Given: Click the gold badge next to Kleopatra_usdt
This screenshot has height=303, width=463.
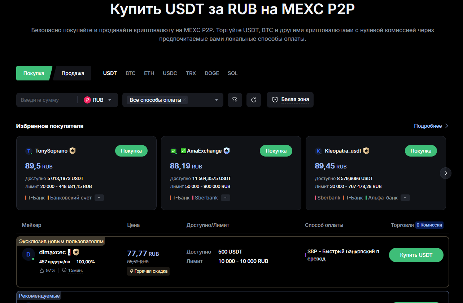Looking at the screenshot, I should pos(366,151).
